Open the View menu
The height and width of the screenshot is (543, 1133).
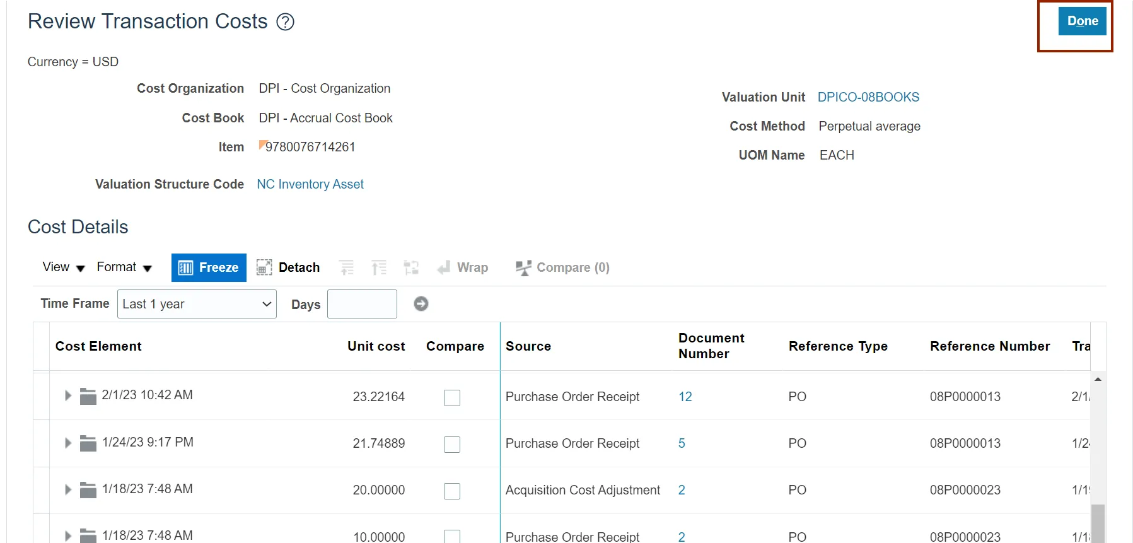click(x=63, y=267)
